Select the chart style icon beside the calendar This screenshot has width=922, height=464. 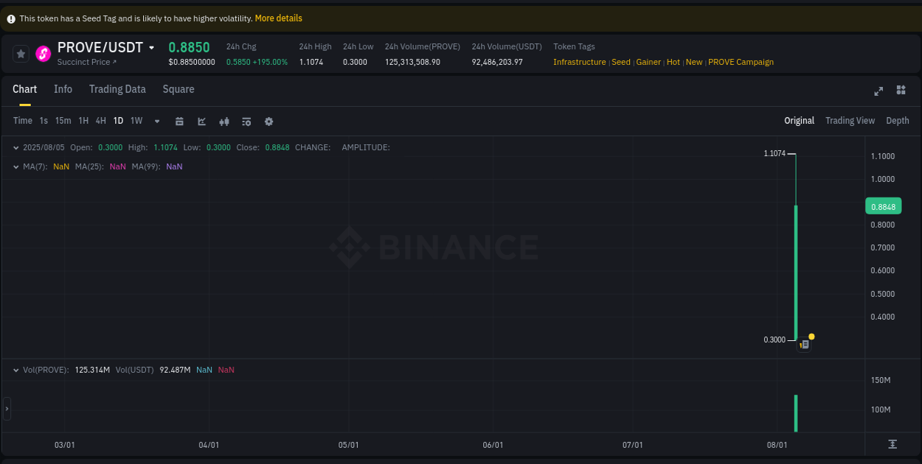(x=201, y=120)
